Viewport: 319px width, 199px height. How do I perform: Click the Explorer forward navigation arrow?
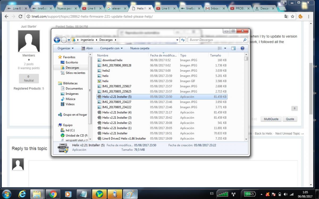pyautogui.click(x=64, y=40)
